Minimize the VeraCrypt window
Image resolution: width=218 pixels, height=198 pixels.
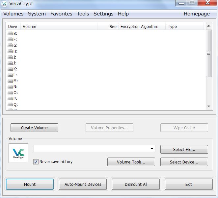[181, 3]
